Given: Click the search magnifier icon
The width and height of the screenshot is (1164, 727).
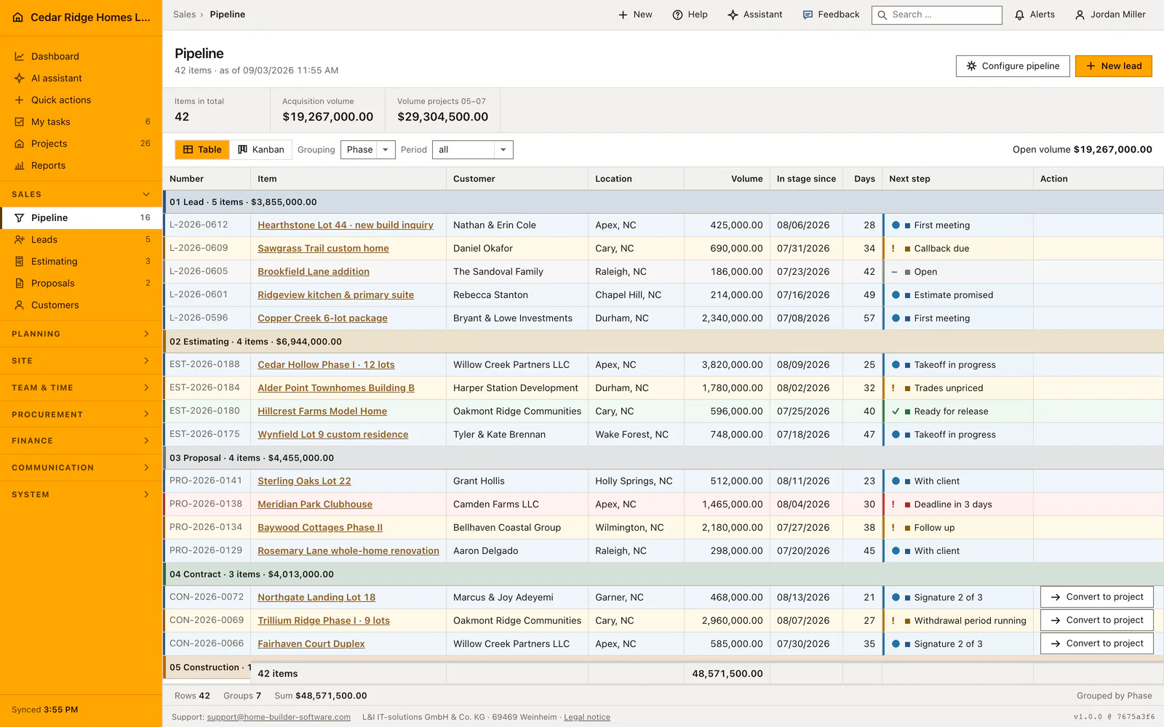Looking at the screenshot, I should click(x=882, y=15).
